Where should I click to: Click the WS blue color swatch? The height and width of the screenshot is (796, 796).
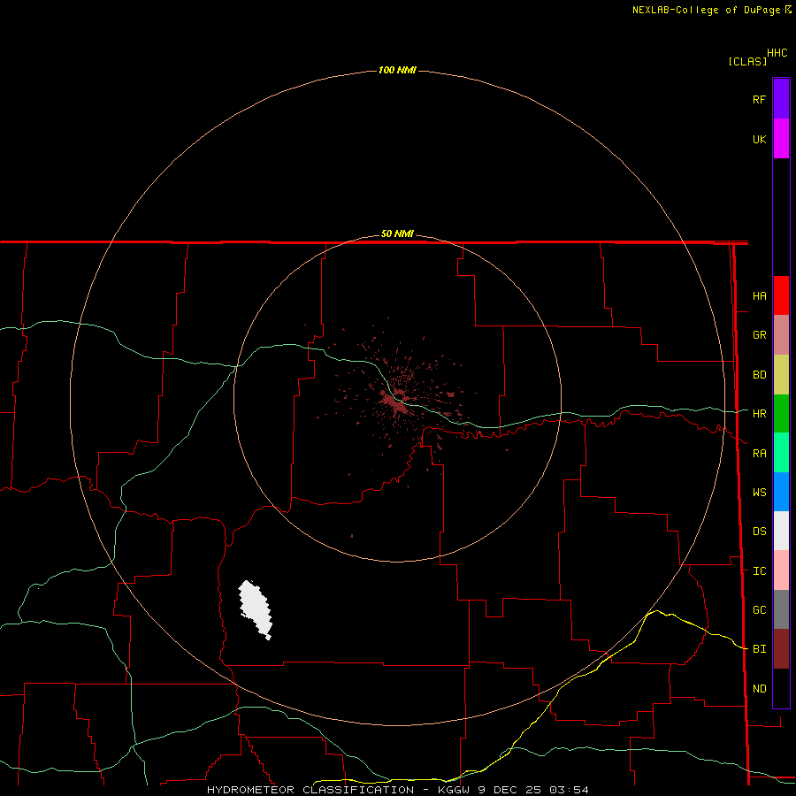pyautogui.click(x=781, y=492)
